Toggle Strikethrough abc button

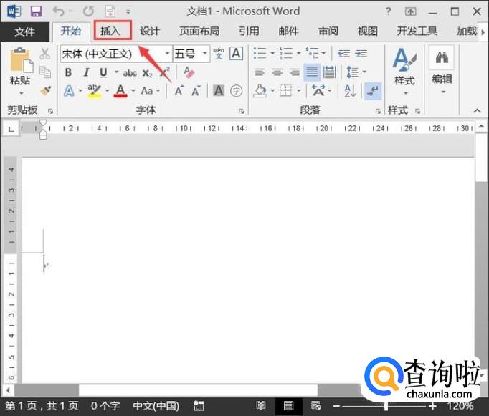(x=130, y=73)
